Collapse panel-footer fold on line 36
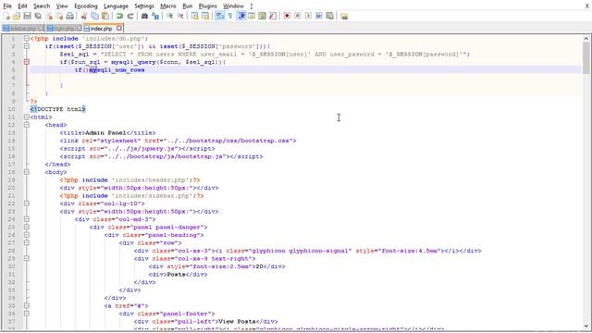This screenshot has height=333, width=592. coord(27,314)
